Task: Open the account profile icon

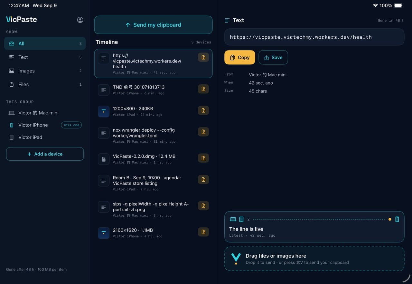Action: [x=80, y=20]
